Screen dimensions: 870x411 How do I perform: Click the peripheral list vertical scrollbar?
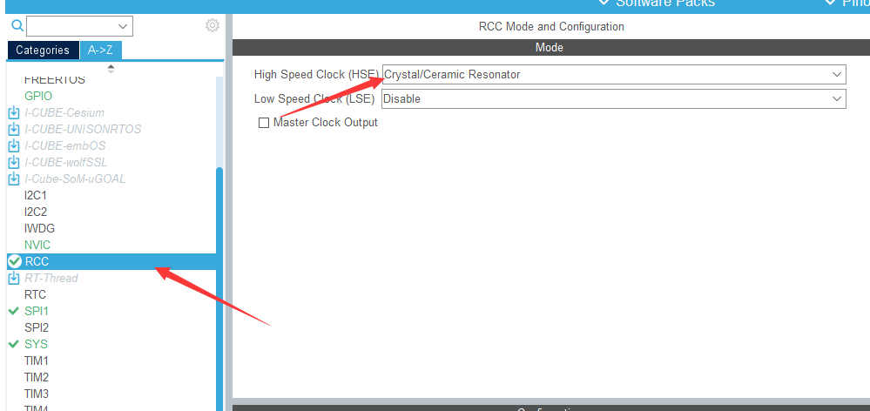219,288
